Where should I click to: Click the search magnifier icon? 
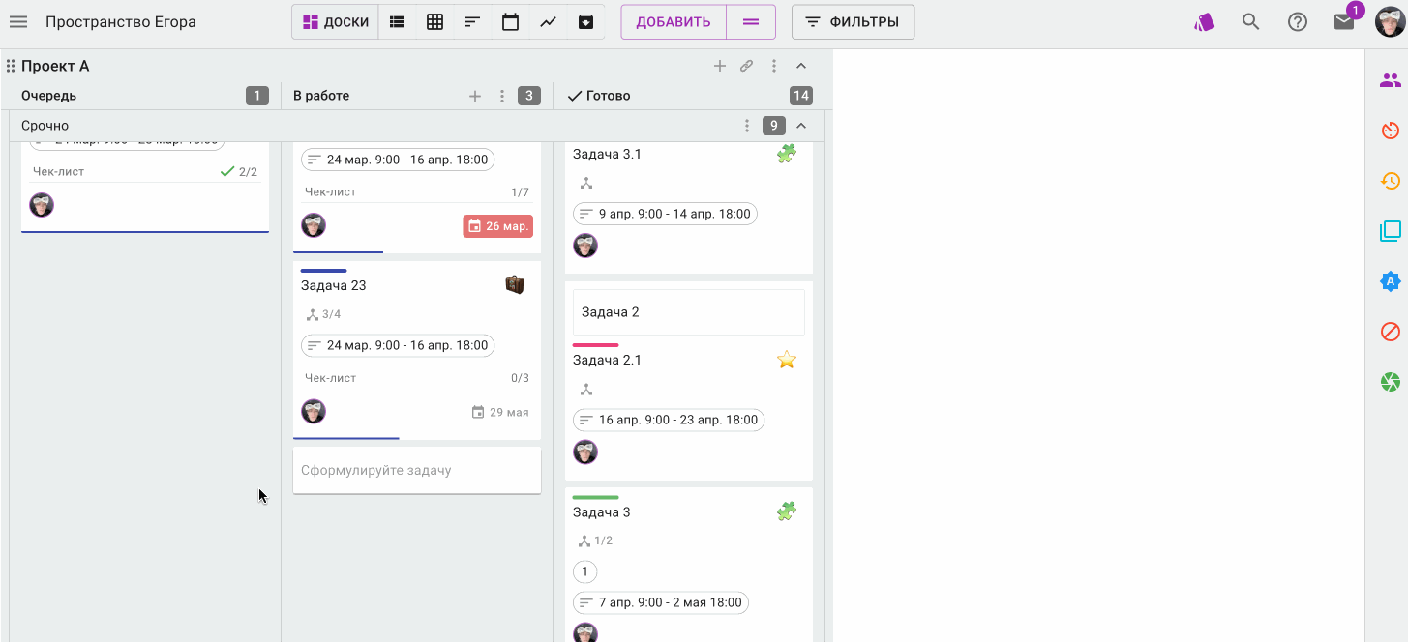pos(1250,21)
